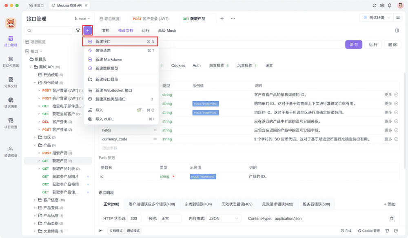Click the sync/refresh icon in the top bar
The image size is (408, 238).
(374, 5)
